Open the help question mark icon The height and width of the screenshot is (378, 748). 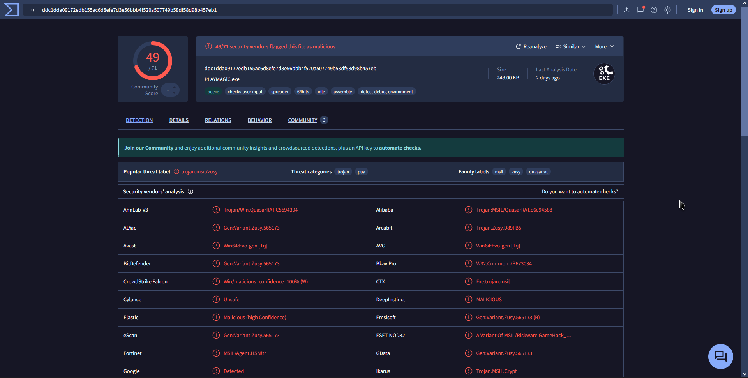(654, 10)
